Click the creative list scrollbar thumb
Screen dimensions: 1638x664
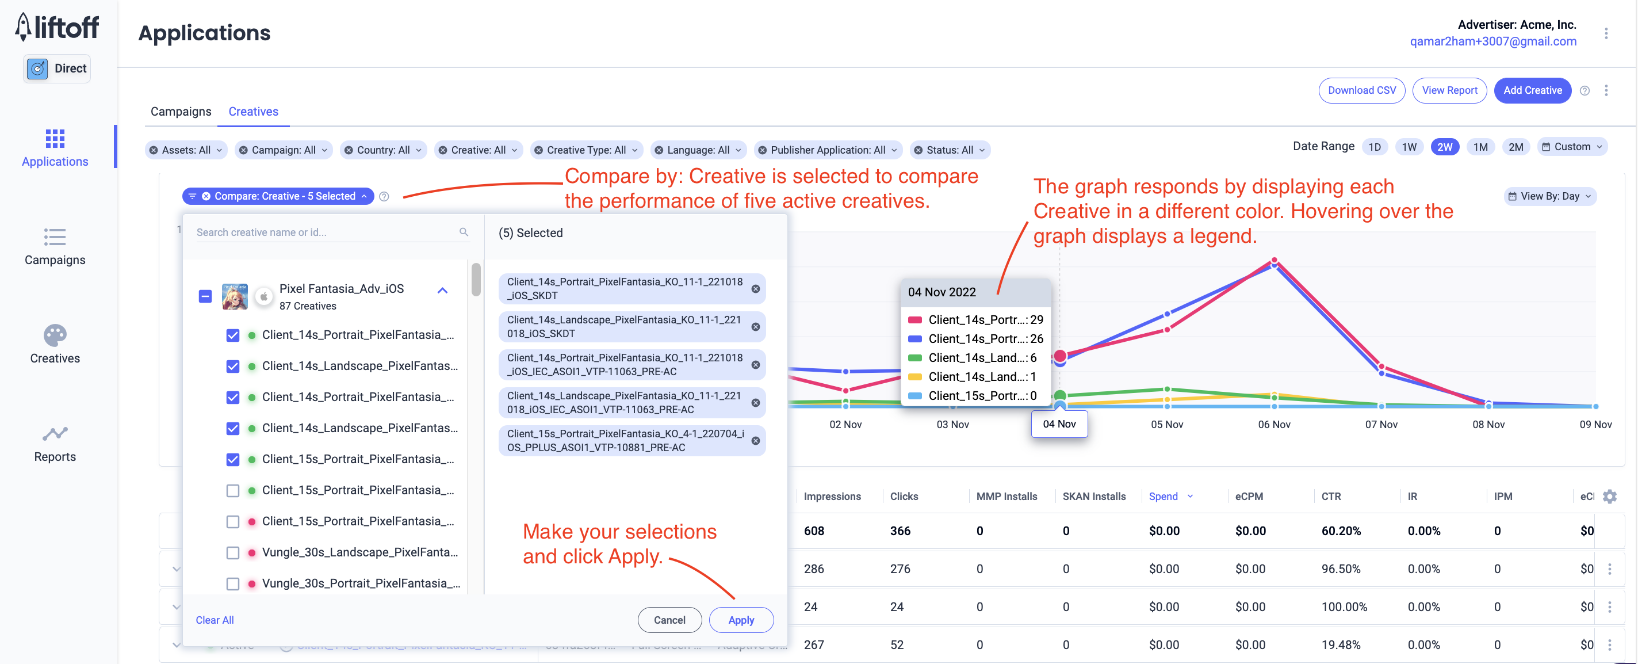pyautogui.click(x=476, y=280)
